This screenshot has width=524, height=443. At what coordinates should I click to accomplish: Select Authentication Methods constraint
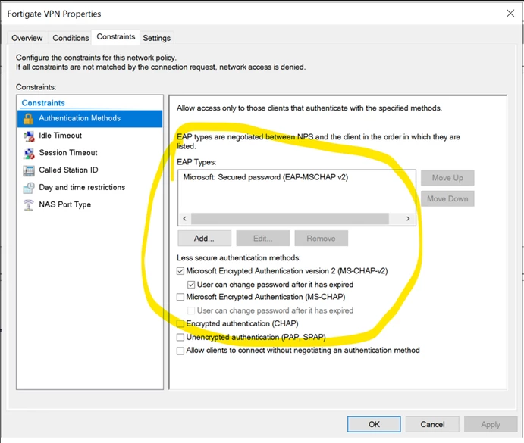click(x=90, y=118)
